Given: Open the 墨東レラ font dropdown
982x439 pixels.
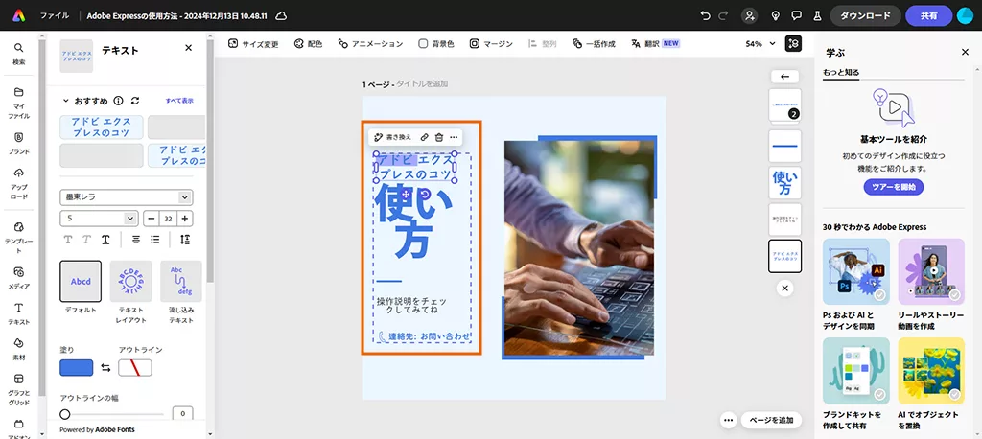Looking at the screenshot, I should tap(127, 197).
